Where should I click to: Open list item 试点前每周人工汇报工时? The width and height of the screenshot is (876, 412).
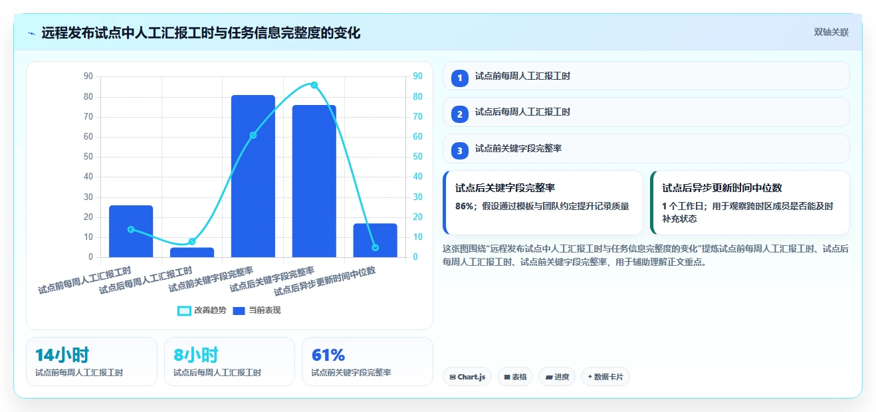(x=646, y=76)
